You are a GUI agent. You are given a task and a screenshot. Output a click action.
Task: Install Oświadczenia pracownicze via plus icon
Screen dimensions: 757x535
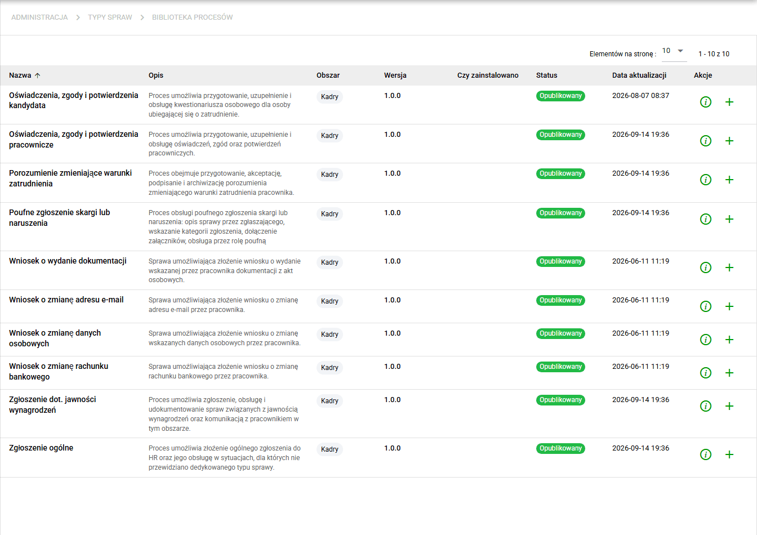729,141
